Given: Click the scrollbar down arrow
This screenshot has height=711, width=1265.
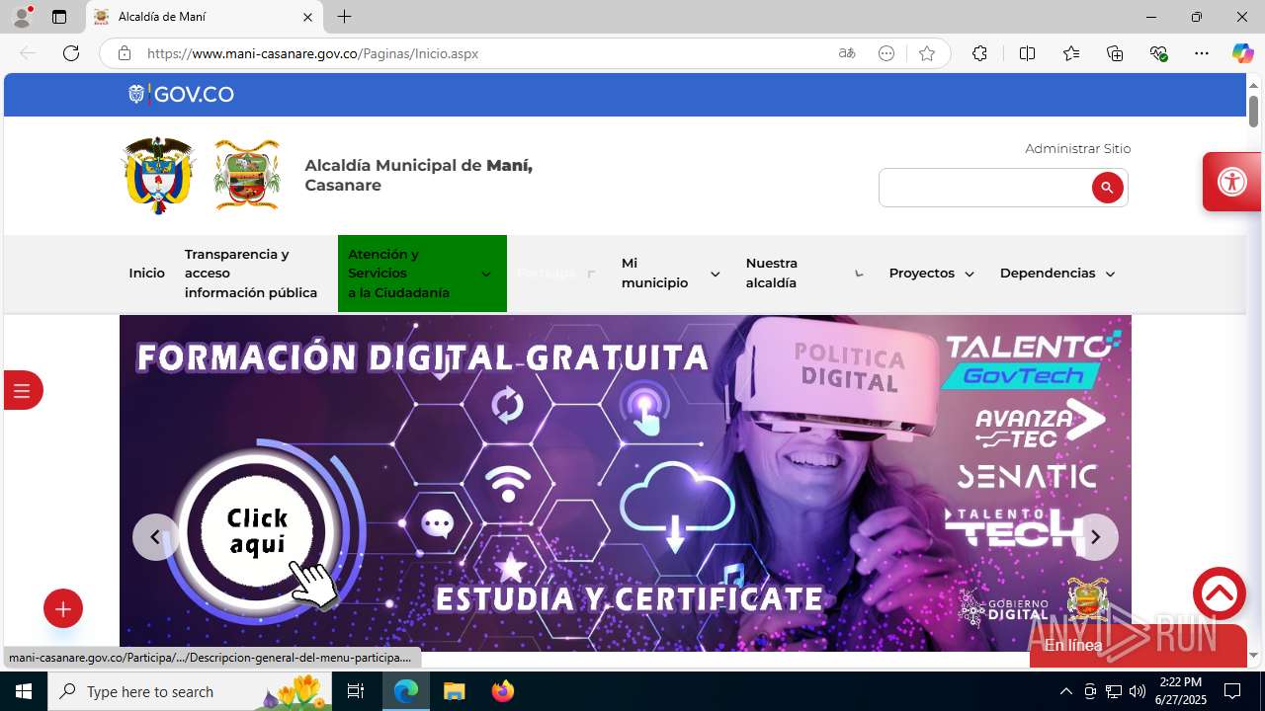Looking at the screenshot, I should [x=1254, y=656].
